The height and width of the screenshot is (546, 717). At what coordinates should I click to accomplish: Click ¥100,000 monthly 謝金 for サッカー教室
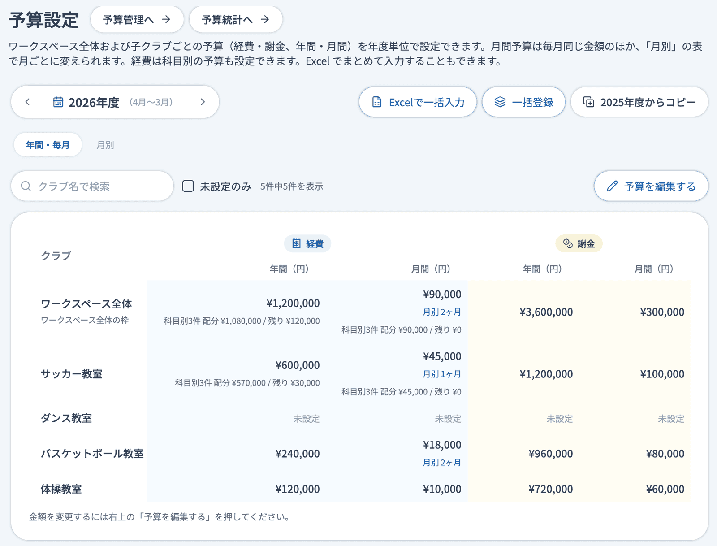tap(662, 374)
